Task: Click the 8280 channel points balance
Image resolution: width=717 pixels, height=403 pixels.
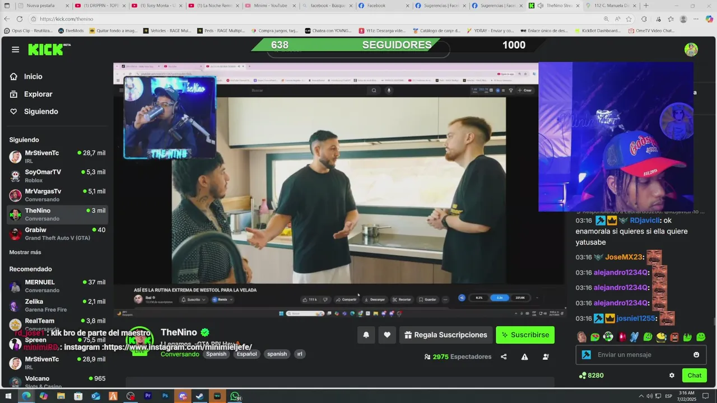Action: coord(592,375)
